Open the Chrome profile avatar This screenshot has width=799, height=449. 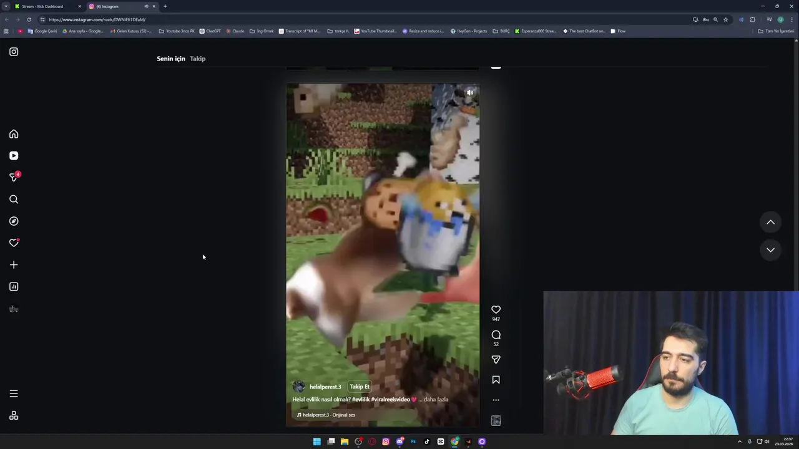pyautogui.click(x=780, y=19)
